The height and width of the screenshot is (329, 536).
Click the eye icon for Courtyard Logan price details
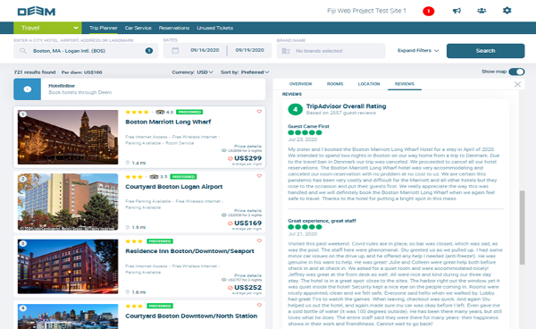point(224,215)
